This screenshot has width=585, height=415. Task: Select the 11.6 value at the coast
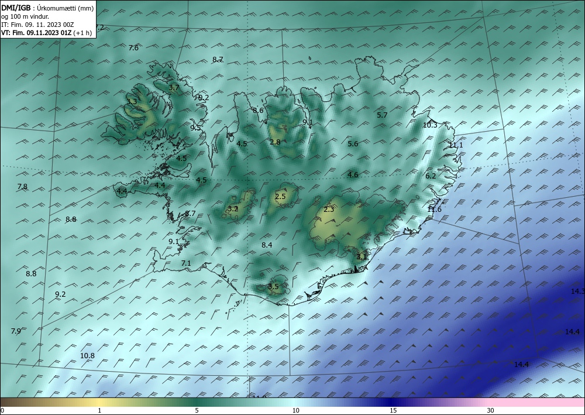point(434,210)
